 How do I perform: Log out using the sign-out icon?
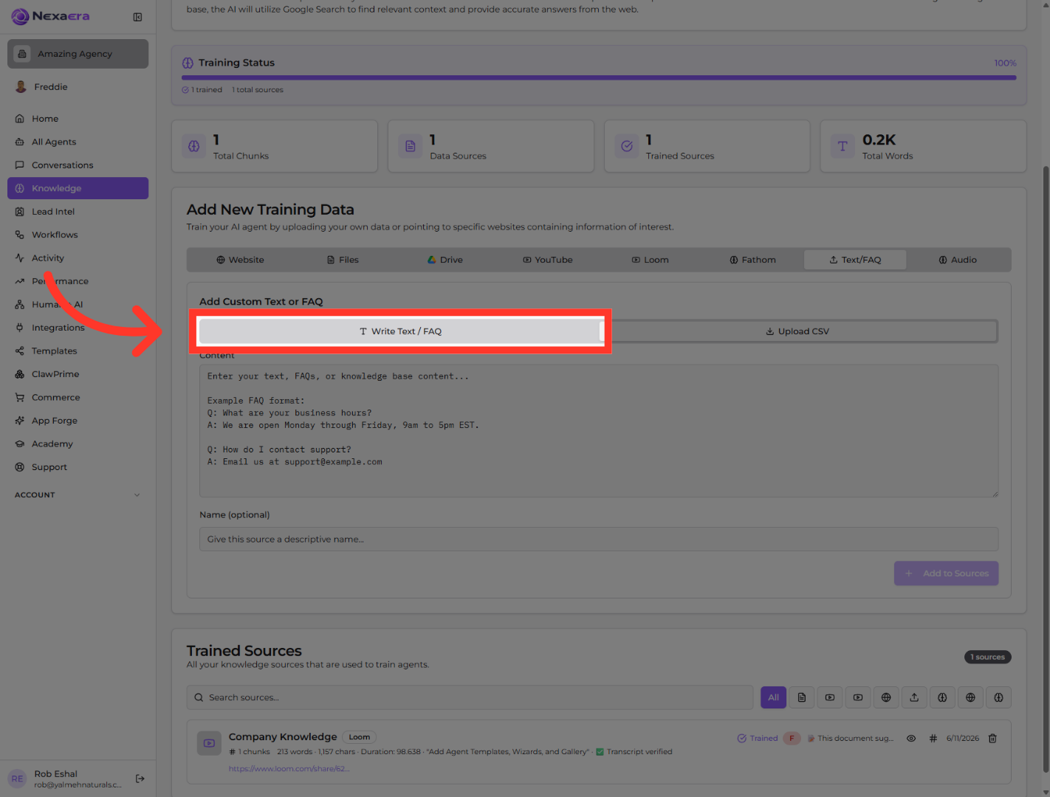click(140, 779)
